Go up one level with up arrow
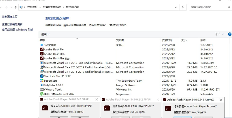This screenshot has width=232, height=118. click(x=15, y=7)
